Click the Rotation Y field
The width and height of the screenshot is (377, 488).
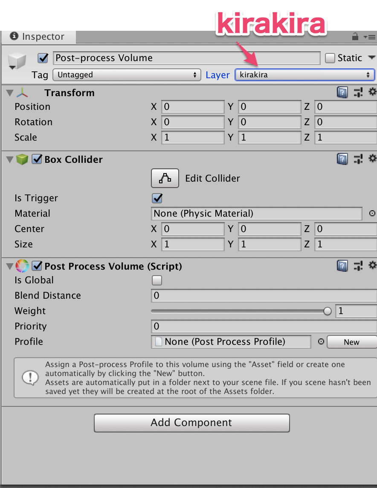coord(270,122)
